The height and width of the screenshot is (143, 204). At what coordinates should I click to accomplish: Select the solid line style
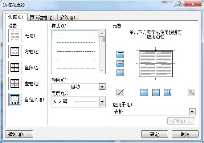point(76,34)
